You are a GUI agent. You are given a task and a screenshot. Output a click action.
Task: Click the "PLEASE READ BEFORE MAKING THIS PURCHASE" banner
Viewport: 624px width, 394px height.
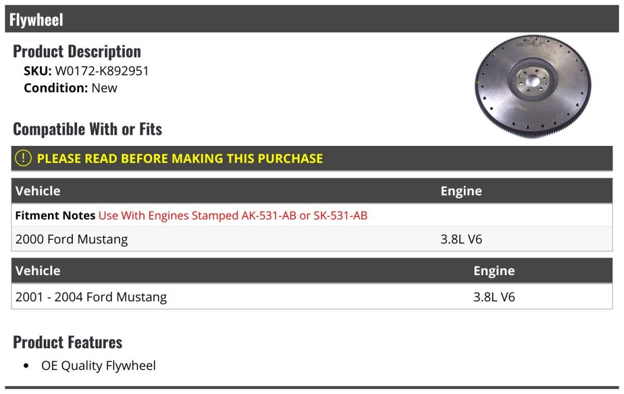[180, 158]
